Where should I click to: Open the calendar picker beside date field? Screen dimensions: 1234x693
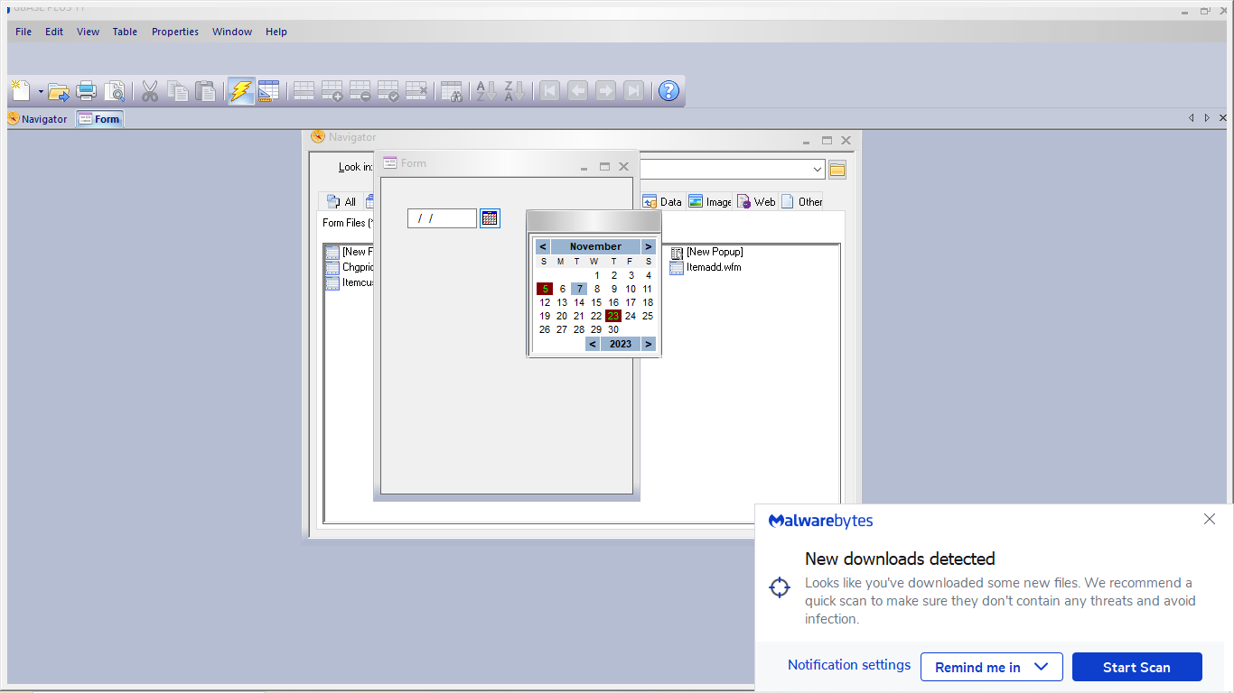pos(490,218)
